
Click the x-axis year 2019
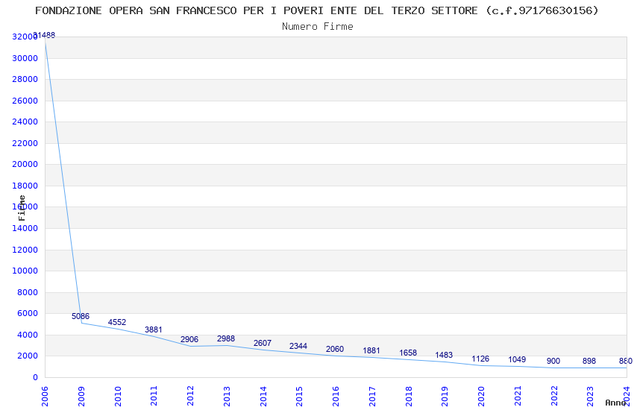tap(445, 397)
